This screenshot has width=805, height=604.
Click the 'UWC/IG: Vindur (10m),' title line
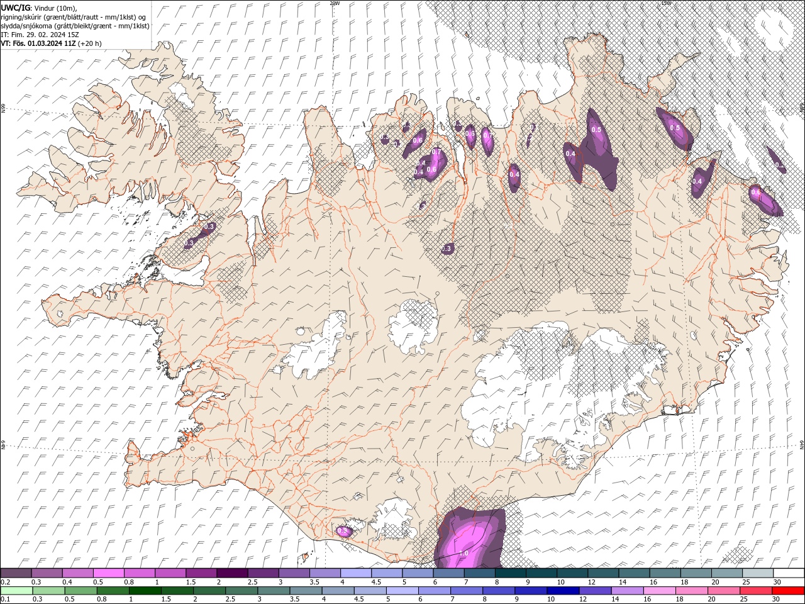pyautogui.click(x=39, y=8)
